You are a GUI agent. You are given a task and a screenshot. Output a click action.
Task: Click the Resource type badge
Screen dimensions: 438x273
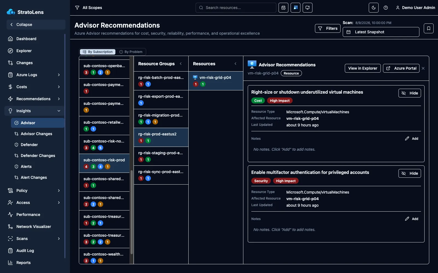click(x=291, y=73)
